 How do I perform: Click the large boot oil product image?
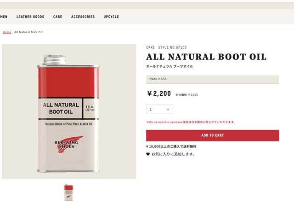click(69, 111)
